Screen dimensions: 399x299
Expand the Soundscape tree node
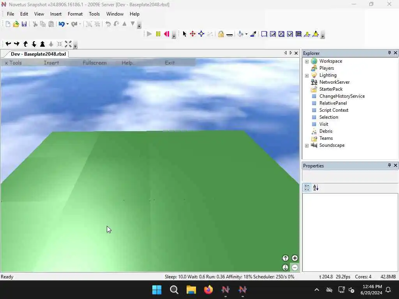(x=307, y=146)
